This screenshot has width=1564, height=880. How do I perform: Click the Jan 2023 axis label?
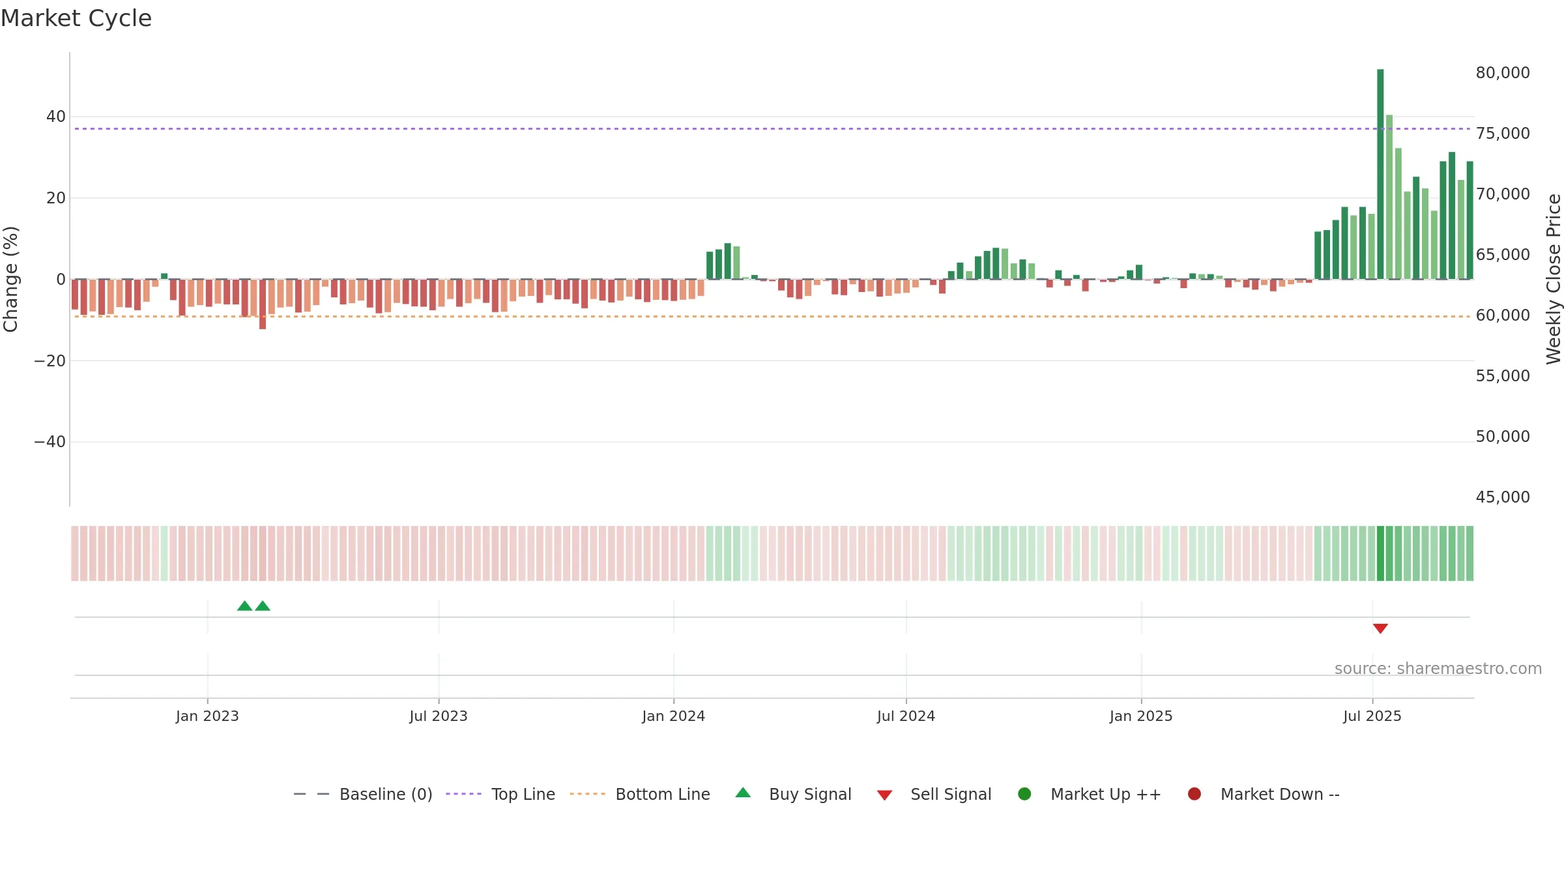(x=207, y=716)
